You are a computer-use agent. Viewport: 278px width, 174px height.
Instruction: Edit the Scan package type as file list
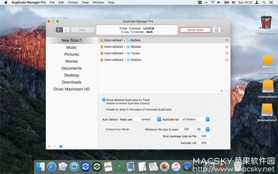tap(204, 136)
